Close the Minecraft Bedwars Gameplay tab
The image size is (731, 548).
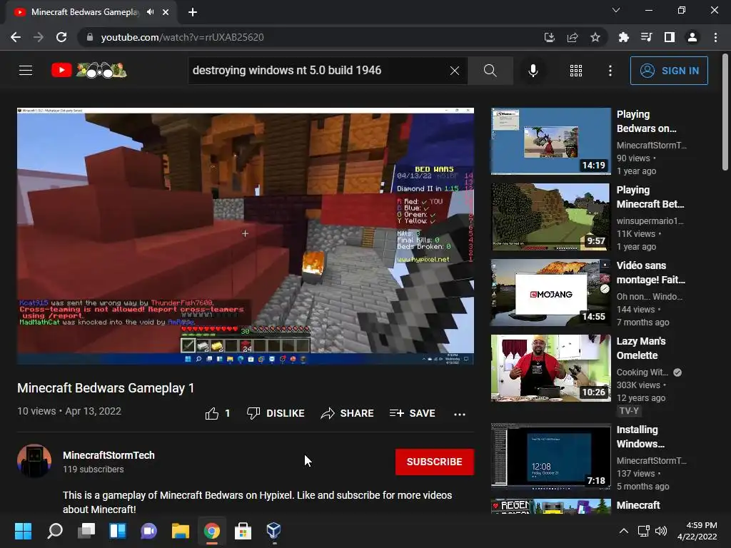166,13
